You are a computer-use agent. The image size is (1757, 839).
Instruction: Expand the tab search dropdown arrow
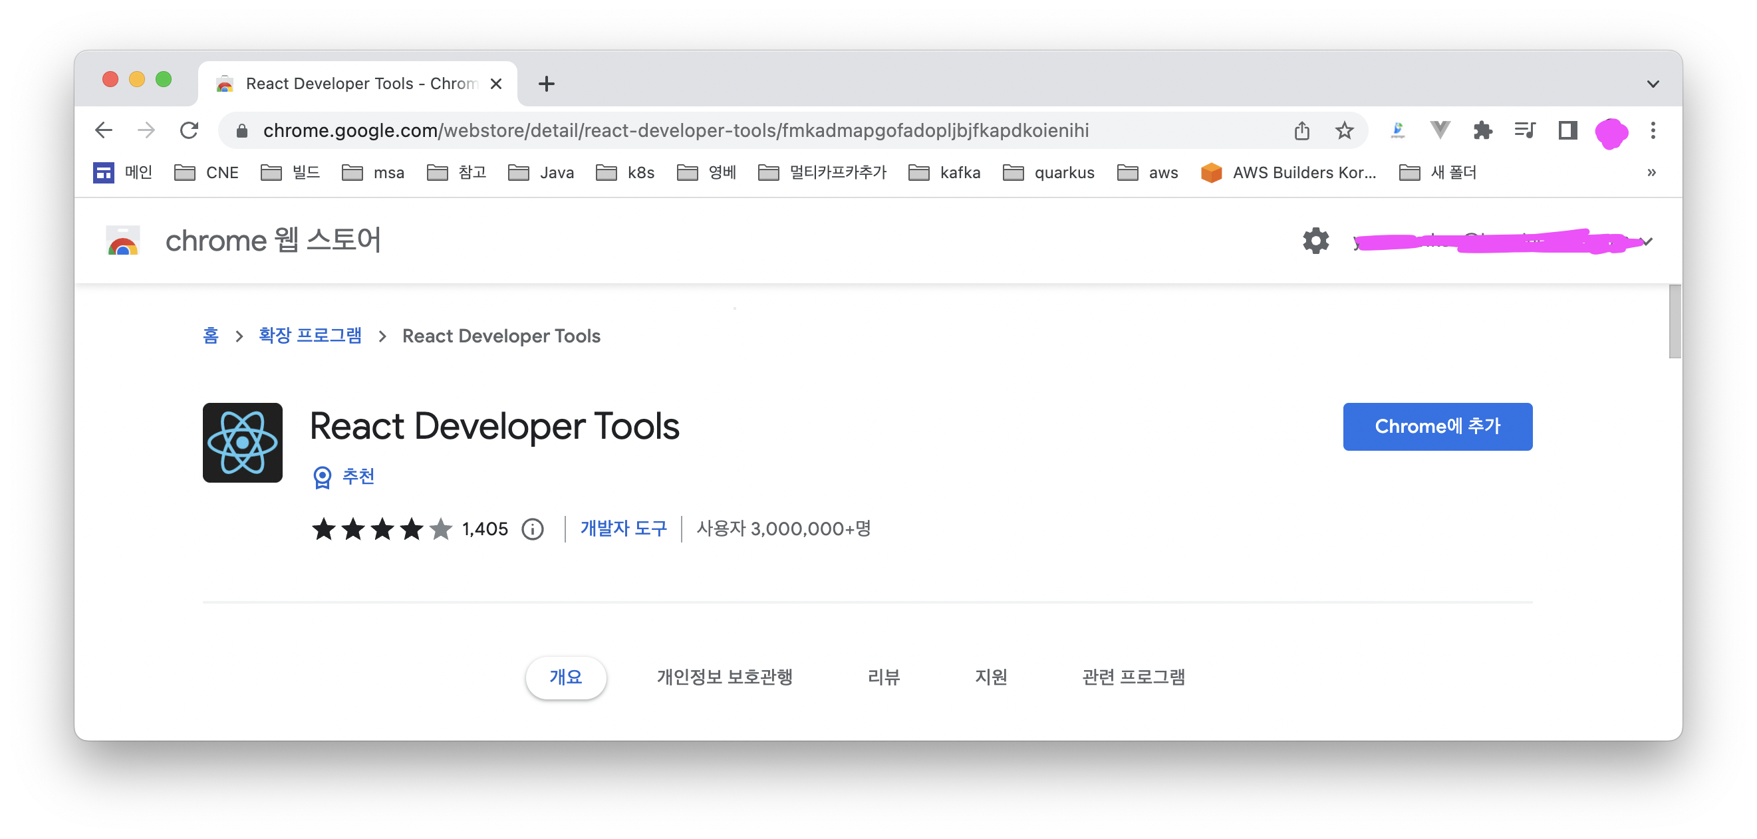[1653, 84]
